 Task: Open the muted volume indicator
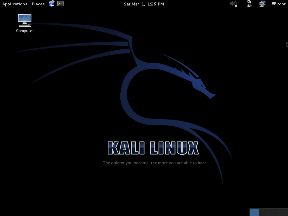pyautogui.click(x=234, y=4)
